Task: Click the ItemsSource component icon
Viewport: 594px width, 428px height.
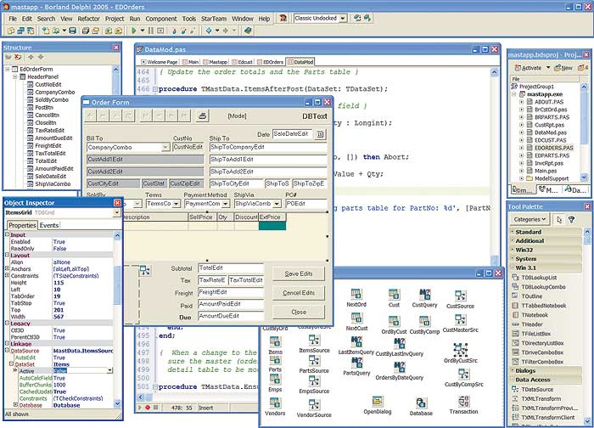Action: pyautogui.click(x=314, y=340)
